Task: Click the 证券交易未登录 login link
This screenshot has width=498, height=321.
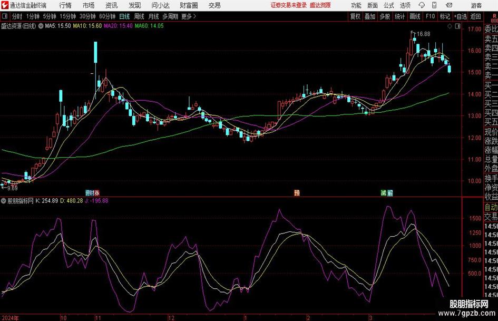Action: pos(289,5)
